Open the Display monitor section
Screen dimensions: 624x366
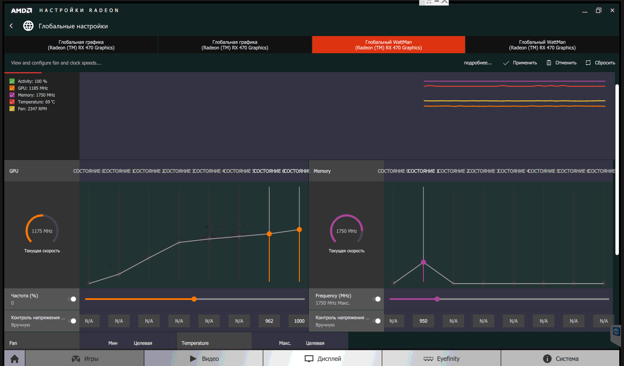click(x=323, y=359)
